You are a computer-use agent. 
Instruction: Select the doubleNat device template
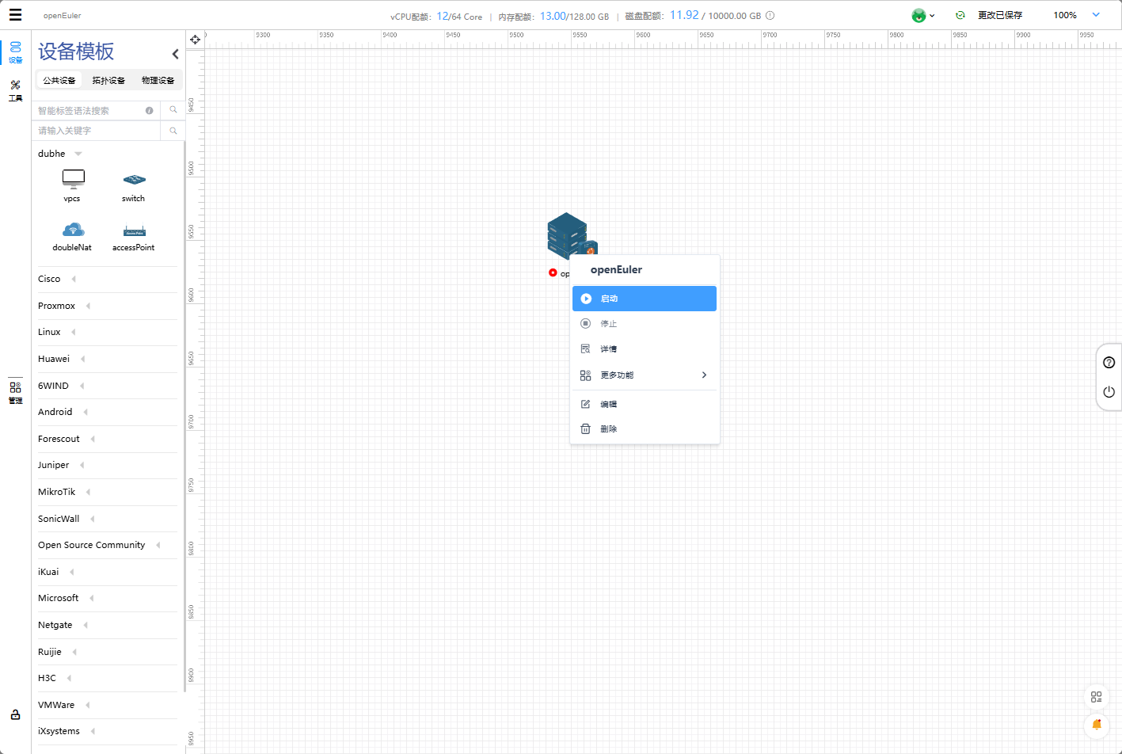[72, 237]
